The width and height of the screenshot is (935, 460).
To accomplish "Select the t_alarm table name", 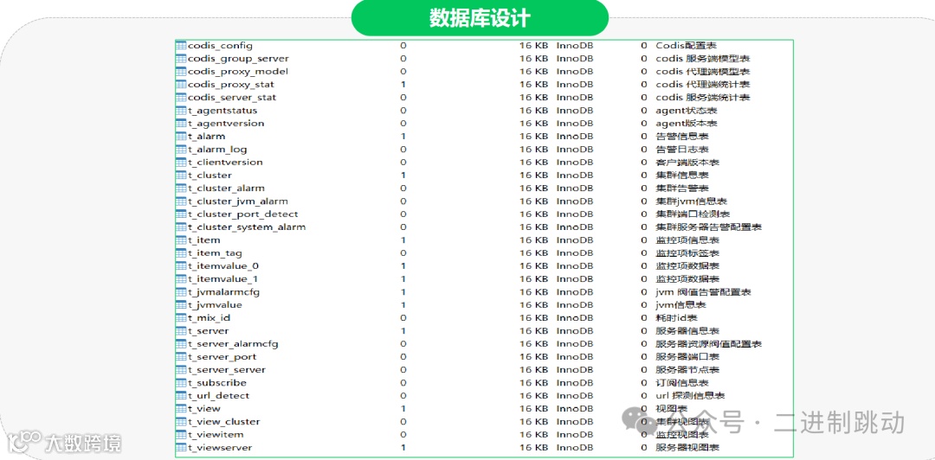I will click(x=207, y=137).
